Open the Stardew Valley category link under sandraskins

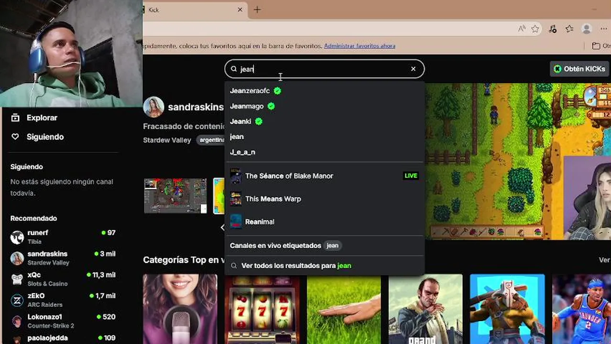(167, 140)
